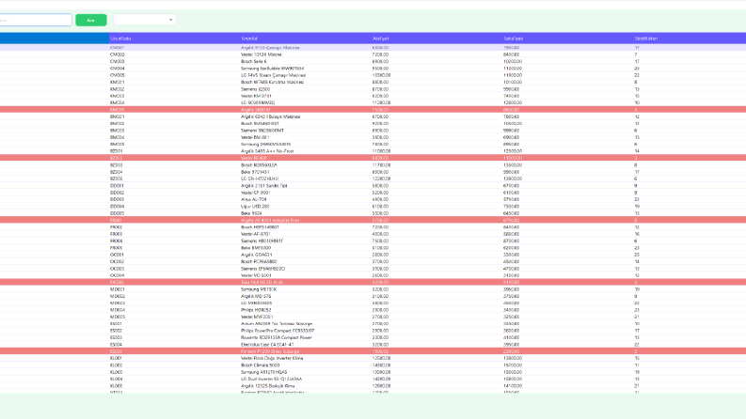Viewport: 746px width, 419px height.
Task: Select product code cell CM002
Action: point(117,54)
